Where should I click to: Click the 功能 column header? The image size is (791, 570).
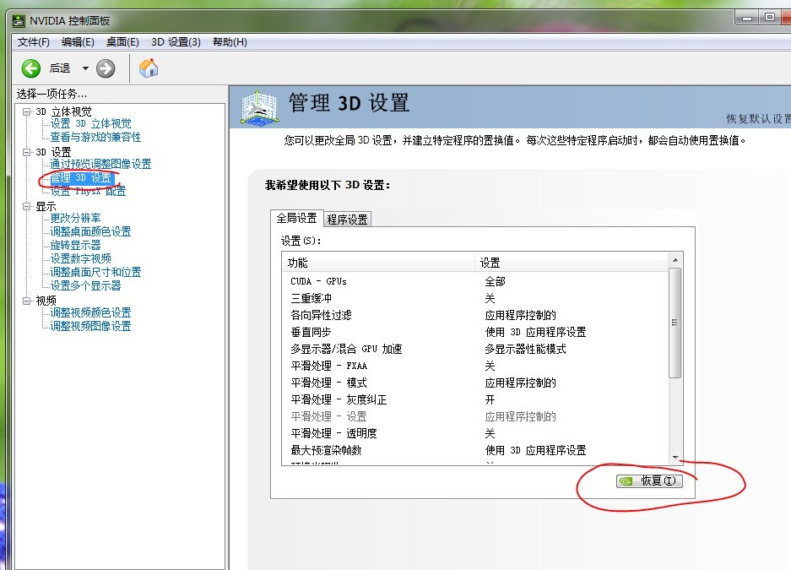(x=378, y=263)
